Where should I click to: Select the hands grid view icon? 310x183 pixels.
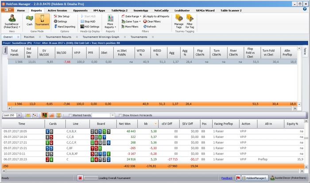click(x=45, y=115)
